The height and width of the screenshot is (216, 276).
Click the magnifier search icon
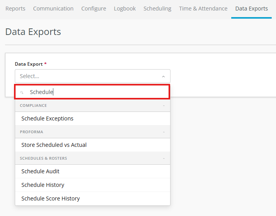tap(22, 92)
